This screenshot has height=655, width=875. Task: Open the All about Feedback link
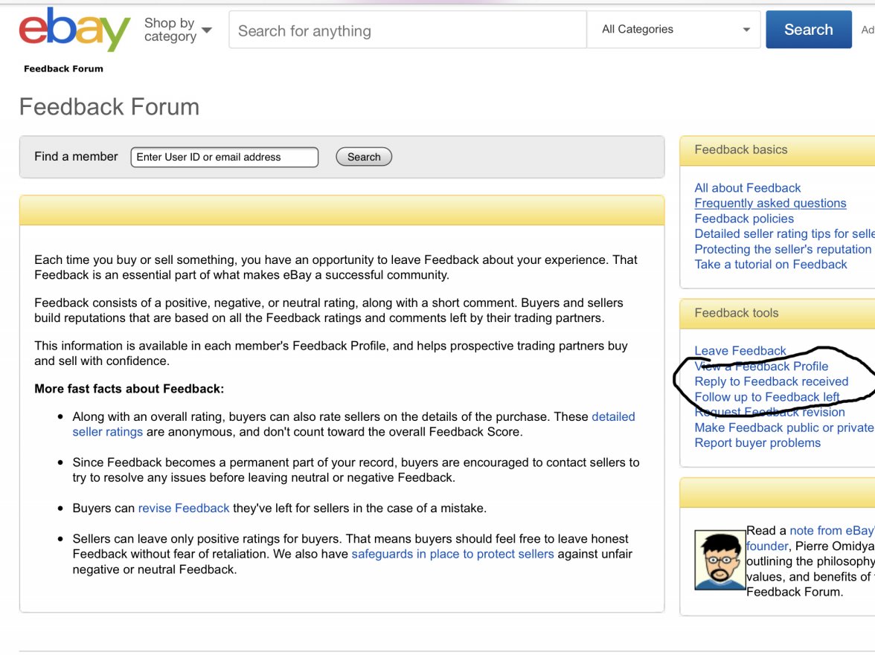[x=747, y=188]
